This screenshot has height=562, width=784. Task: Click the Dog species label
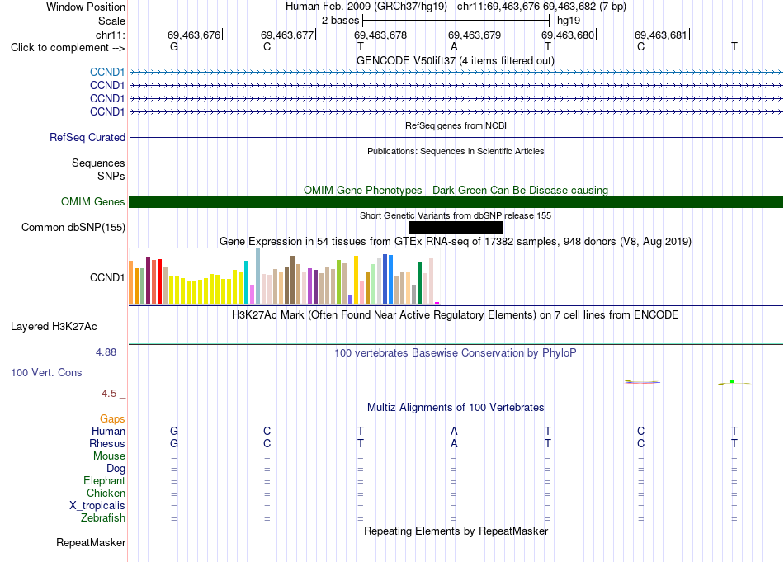pyautogui.click(x=116, y=469)
